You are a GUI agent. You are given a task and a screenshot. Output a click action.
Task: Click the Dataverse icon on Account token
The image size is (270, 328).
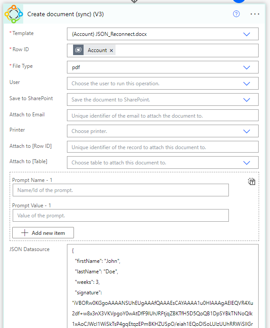[x=78, y=50]
